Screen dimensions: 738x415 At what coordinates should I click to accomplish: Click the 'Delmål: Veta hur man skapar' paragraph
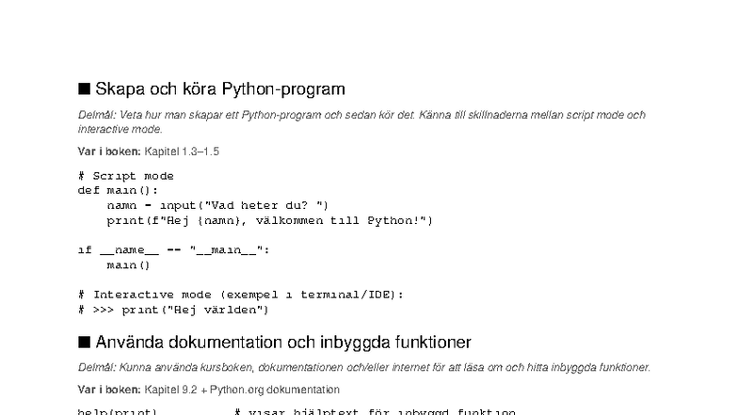click(x=361, y=122)
